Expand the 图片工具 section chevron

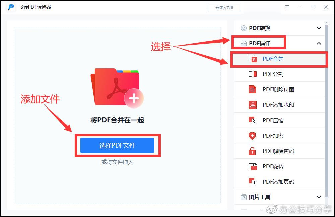pyautogui.click(x=319, y=197)
